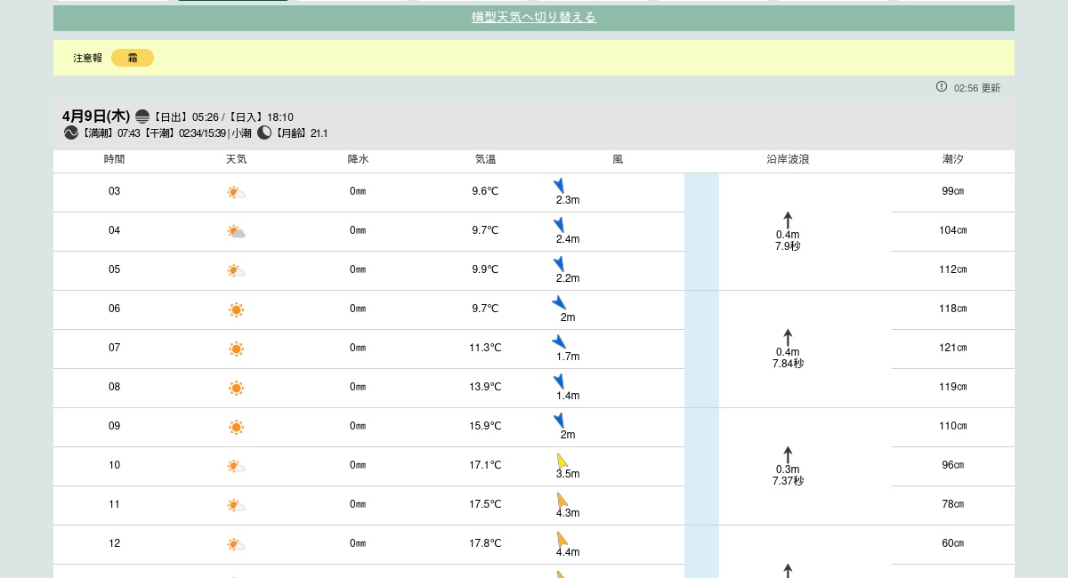The height and width of the screenshot is (578, 1068).
Task: Click the 60cm tide value
Action: click(953, 543)
